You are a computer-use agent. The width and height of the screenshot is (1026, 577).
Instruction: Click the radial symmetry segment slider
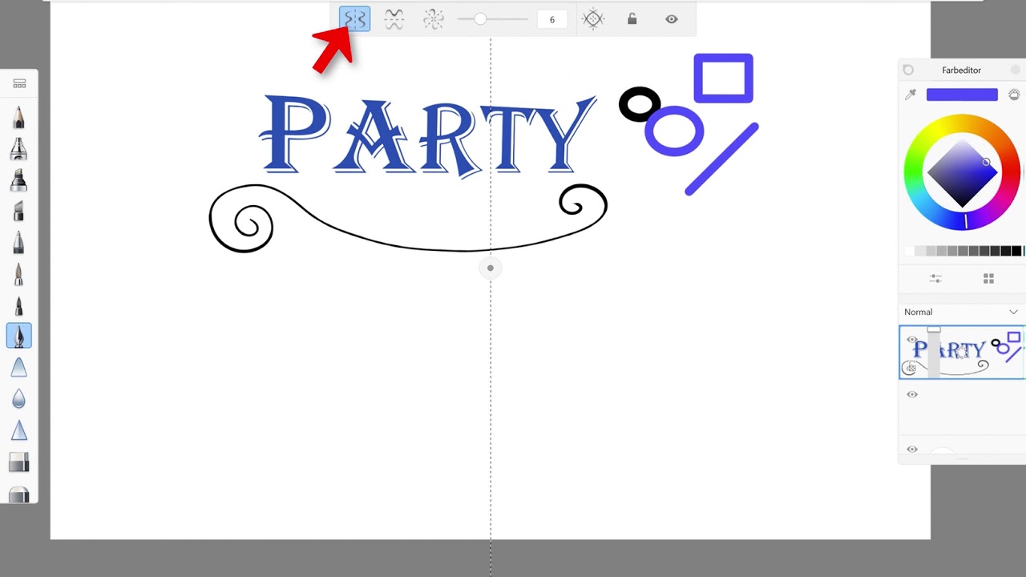point(492,19)
